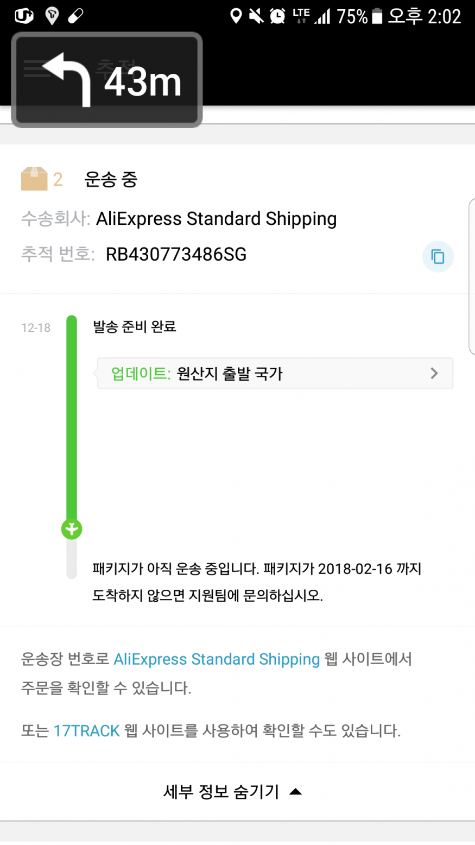The image size is (475, 845).
Task: Tap the 발송 준비 완료 status entry
Action: click(x=135, y=327)
